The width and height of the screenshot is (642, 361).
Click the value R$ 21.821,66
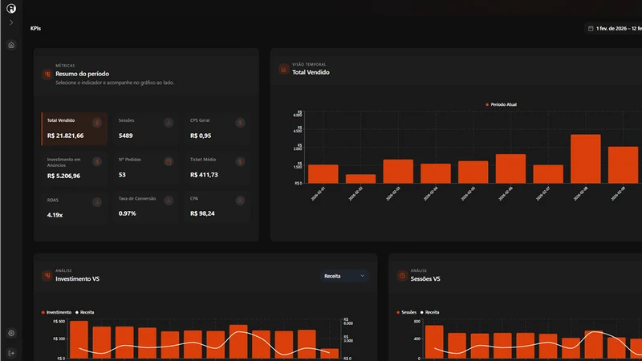[x=66, y=136]
